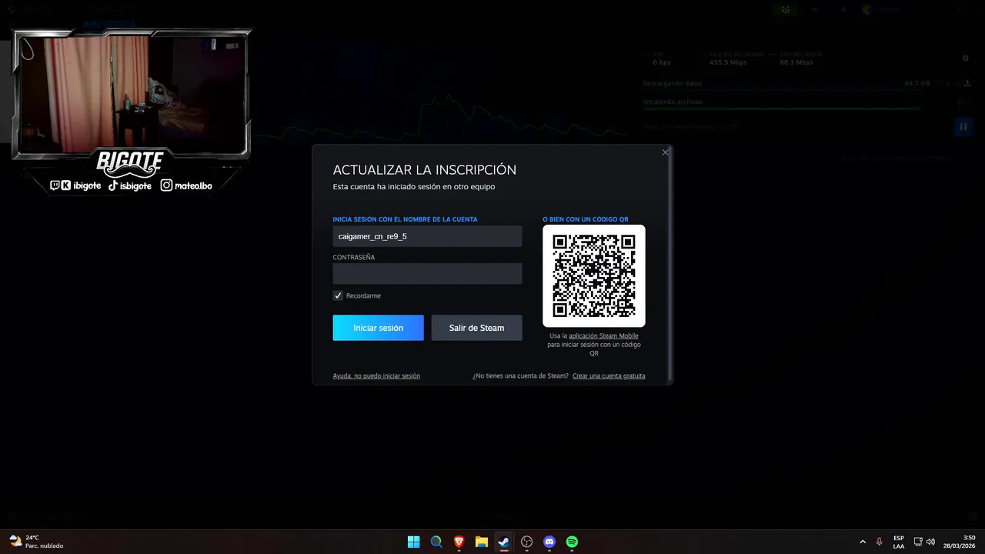985x554 pixels.
Task: Click the 'Descargando datos' label in Steam background
Action: [673, 83]
